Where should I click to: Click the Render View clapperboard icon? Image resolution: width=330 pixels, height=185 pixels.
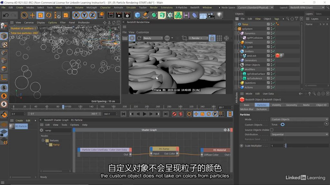(111, 15)
